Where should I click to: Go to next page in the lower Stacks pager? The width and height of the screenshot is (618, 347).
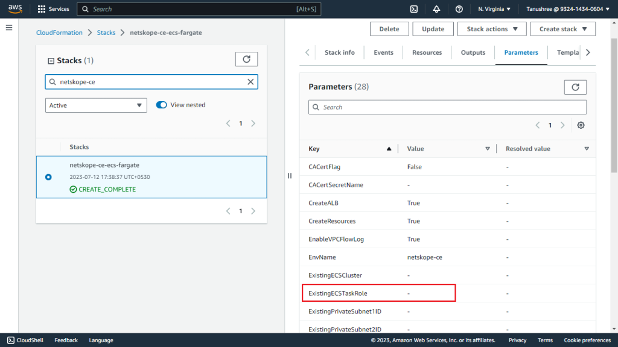click(253, 211)
